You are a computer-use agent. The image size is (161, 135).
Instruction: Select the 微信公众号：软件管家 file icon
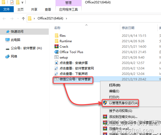(x=57, y=79)
